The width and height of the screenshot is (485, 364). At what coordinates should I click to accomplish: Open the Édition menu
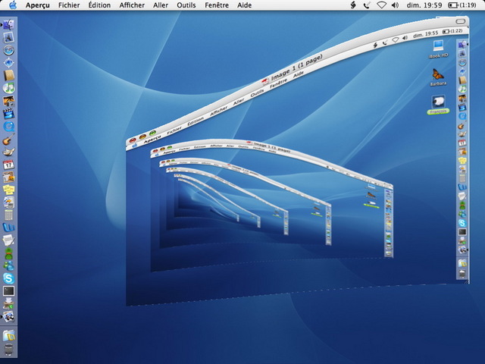(99, 5)
